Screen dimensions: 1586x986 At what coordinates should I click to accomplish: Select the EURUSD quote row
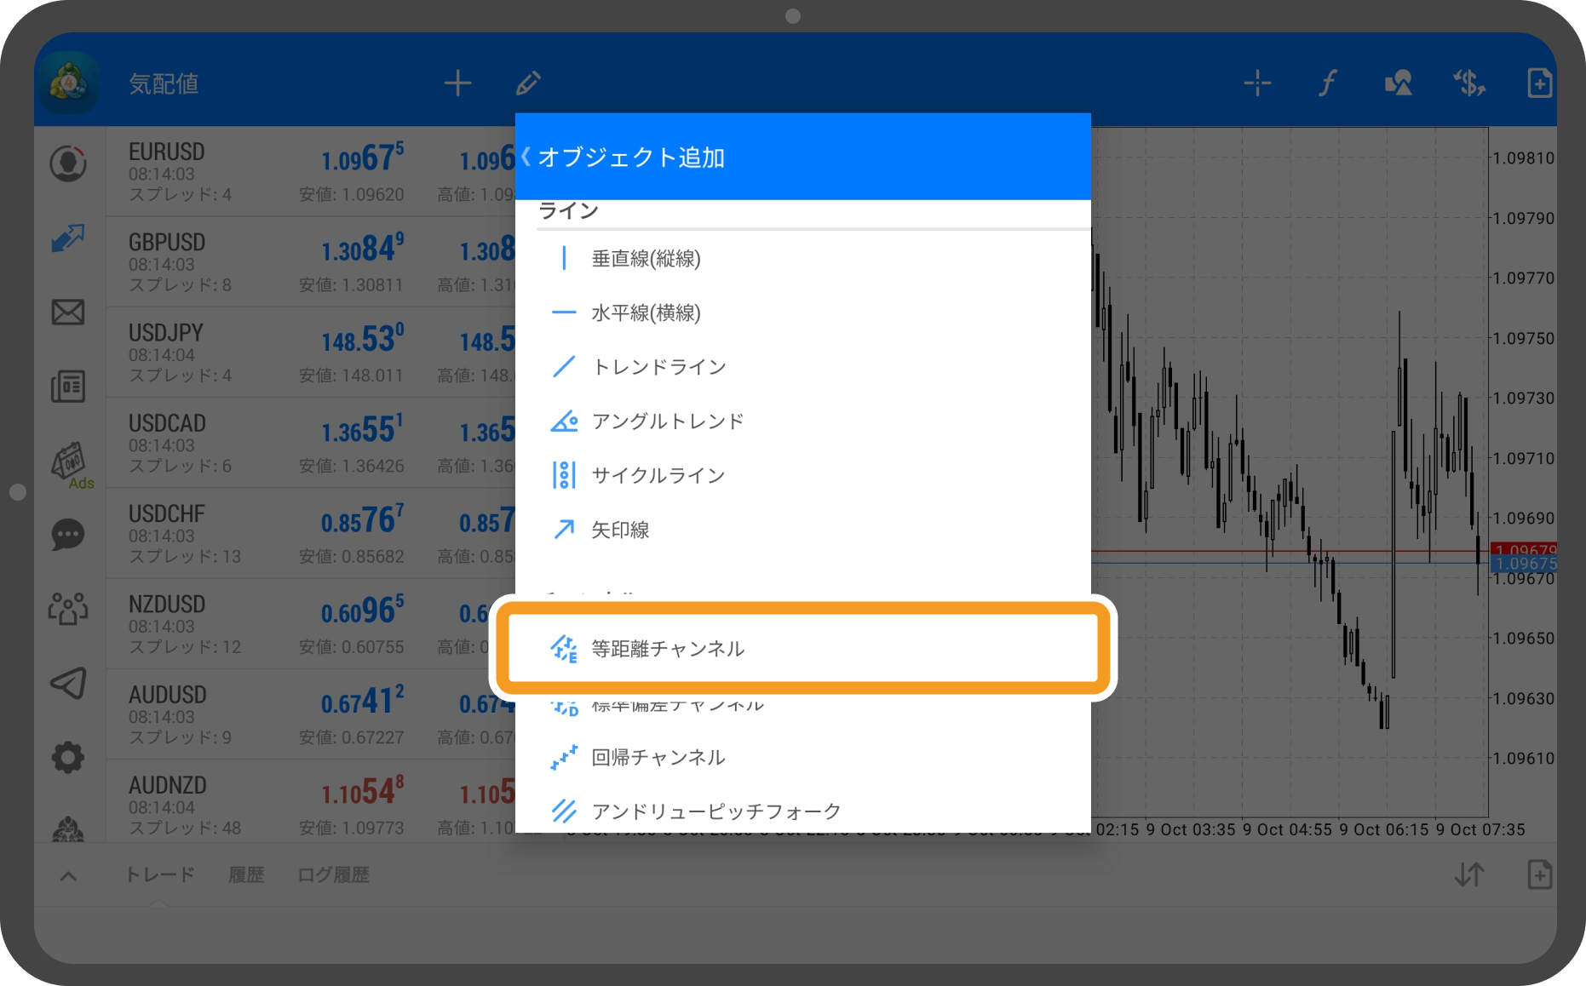[311, 172]
